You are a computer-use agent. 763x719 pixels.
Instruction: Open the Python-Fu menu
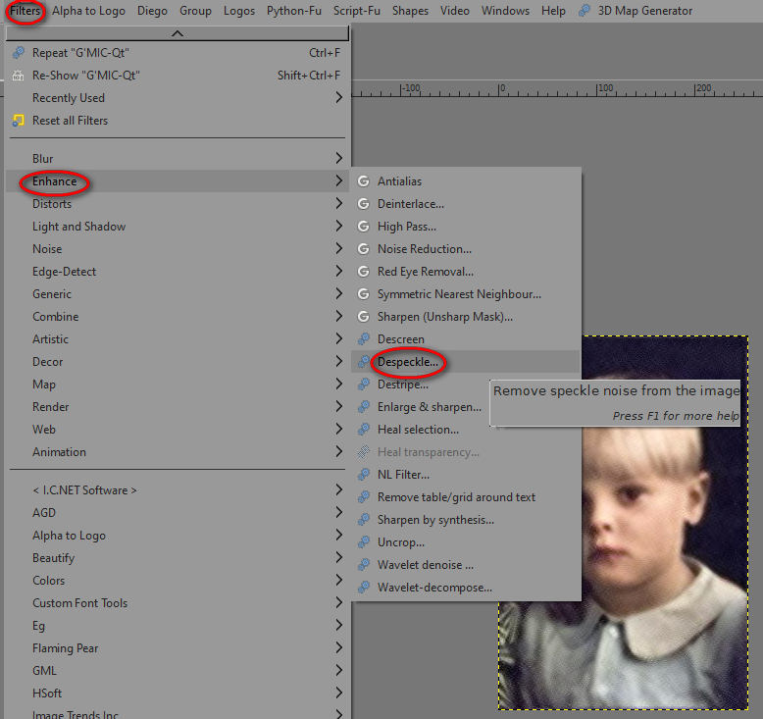point(294,11)
